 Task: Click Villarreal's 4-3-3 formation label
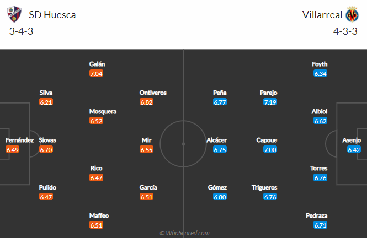coord(345,32)
